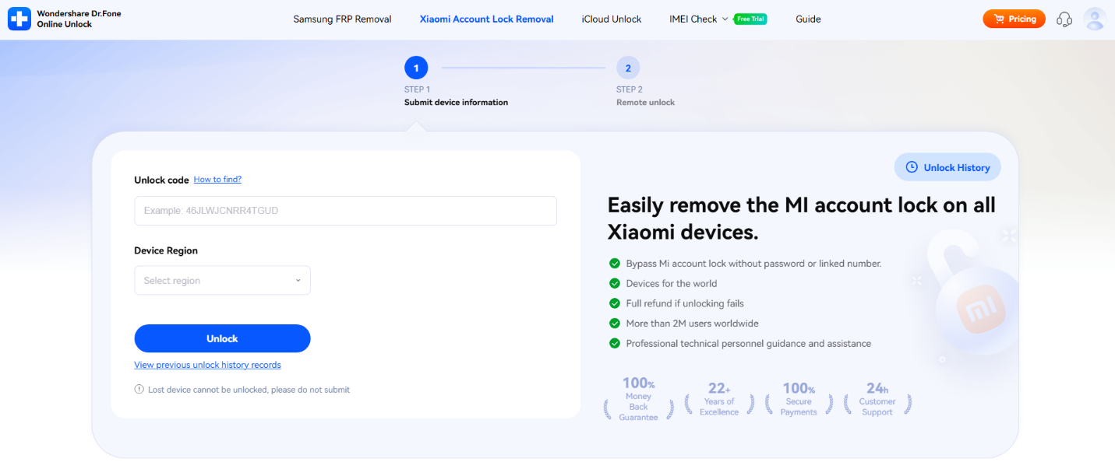The width and height of the screenshot is (1115, 476).
Task: Click the Free Trial badge
Action: (x=750, y=19)
